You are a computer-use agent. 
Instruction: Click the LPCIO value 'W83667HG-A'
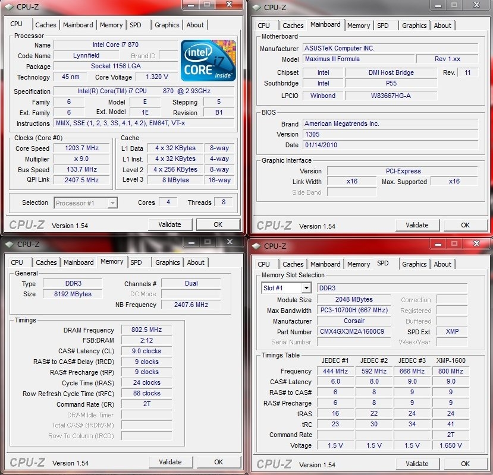pos(391,96)
